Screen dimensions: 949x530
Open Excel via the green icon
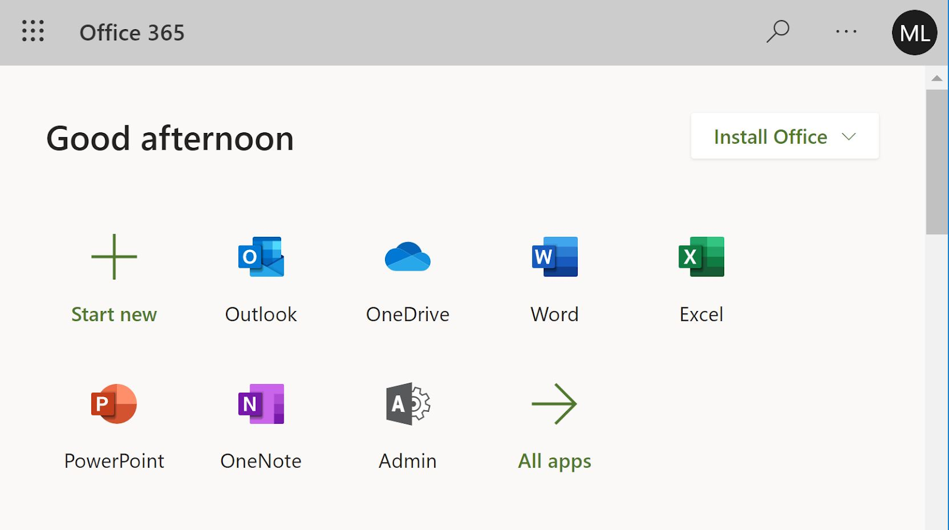[x=701, y=257]
